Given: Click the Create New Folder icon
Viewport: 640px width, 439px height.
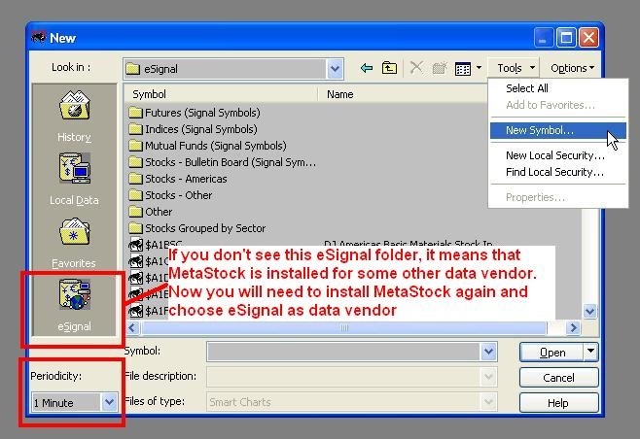Looking at the screenshot, I should coord(440,68).
